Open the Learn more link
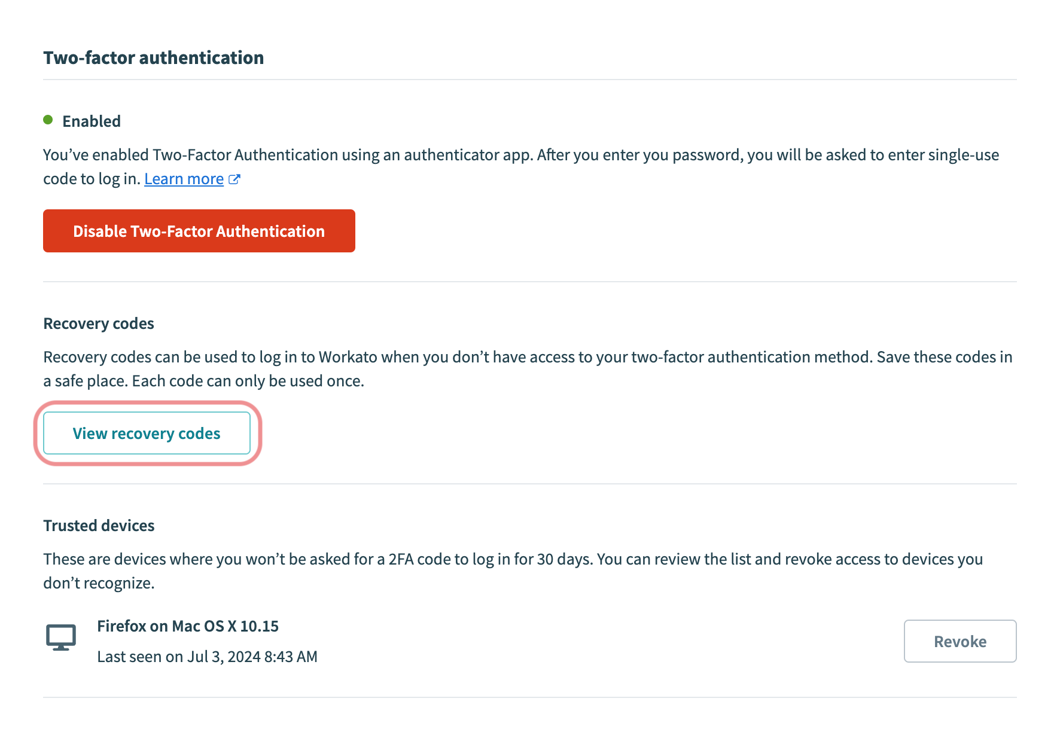 [x=184, y=179]
